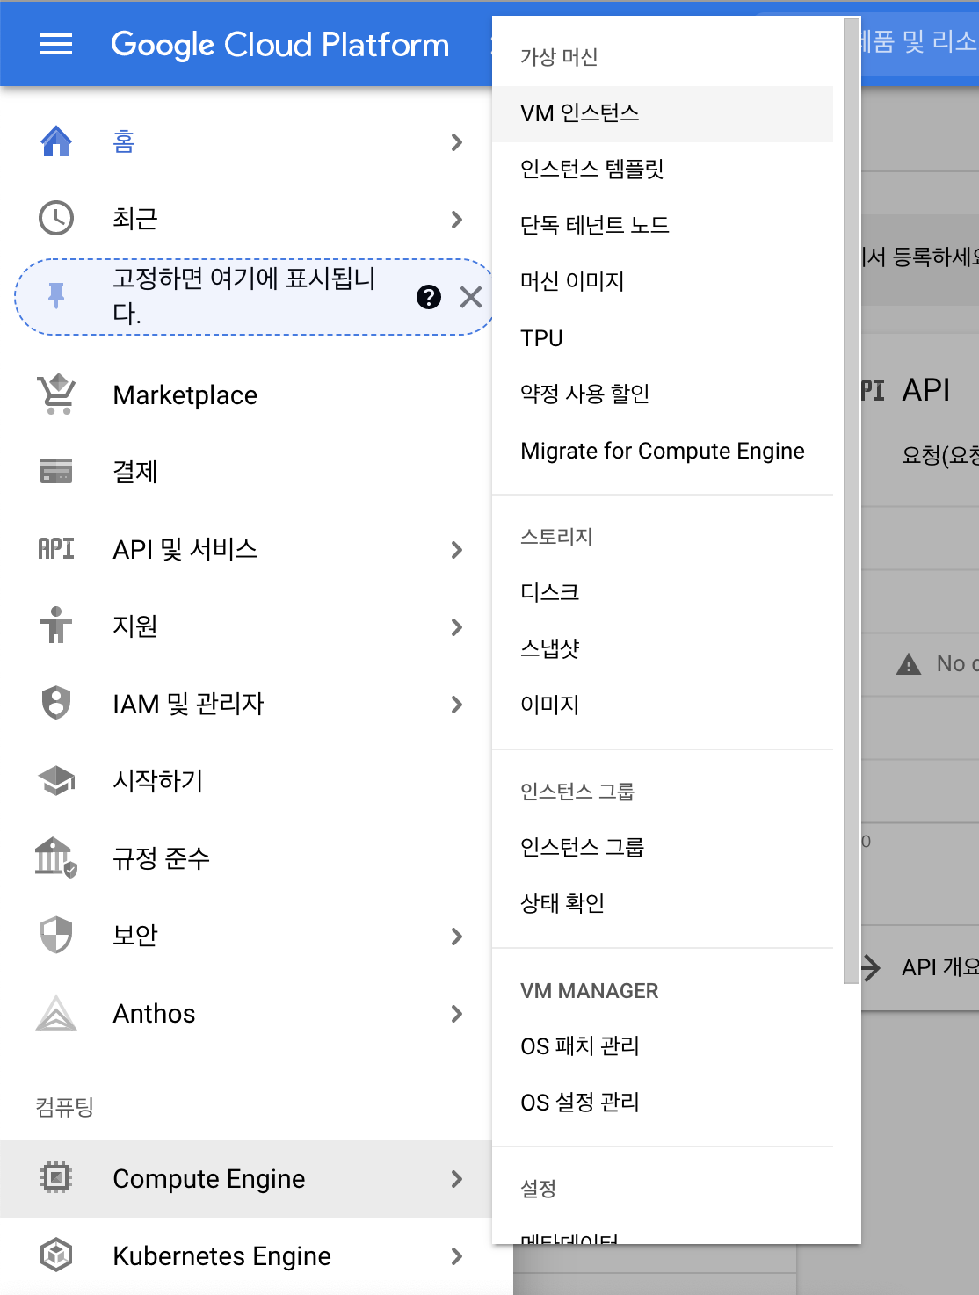Click the IAM shield icon
This screenshot has width=979, height=1295.
[x=56, y=703]
